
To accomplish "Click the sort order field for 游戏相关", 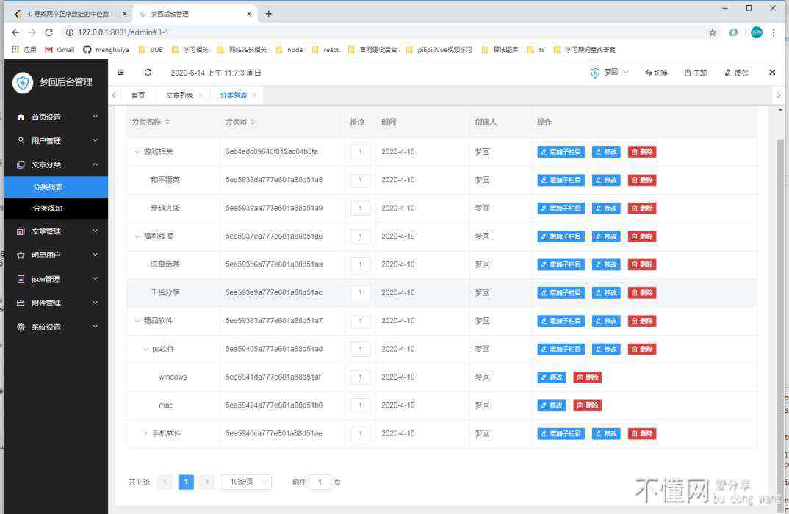I will [x=360, y=152].
